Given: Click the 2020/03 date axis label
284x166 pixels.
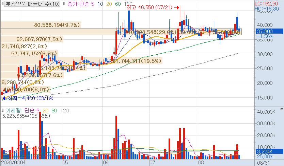Looking at the screenshot, I should tap(10, 163).
